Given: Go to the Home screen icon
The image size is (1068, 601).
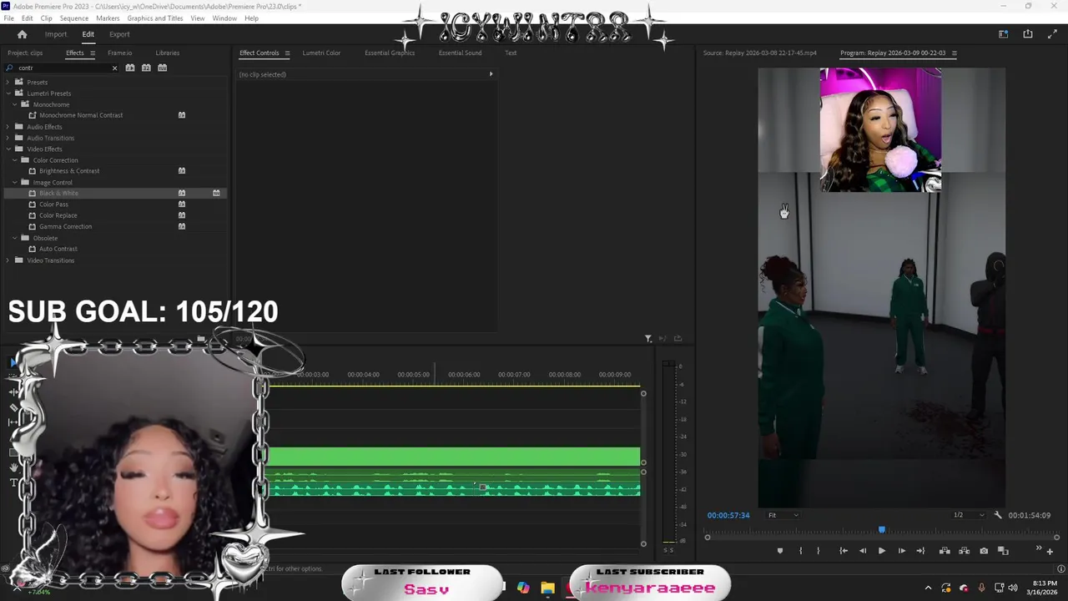Looking at the screenshot, I should coord(23,34).
